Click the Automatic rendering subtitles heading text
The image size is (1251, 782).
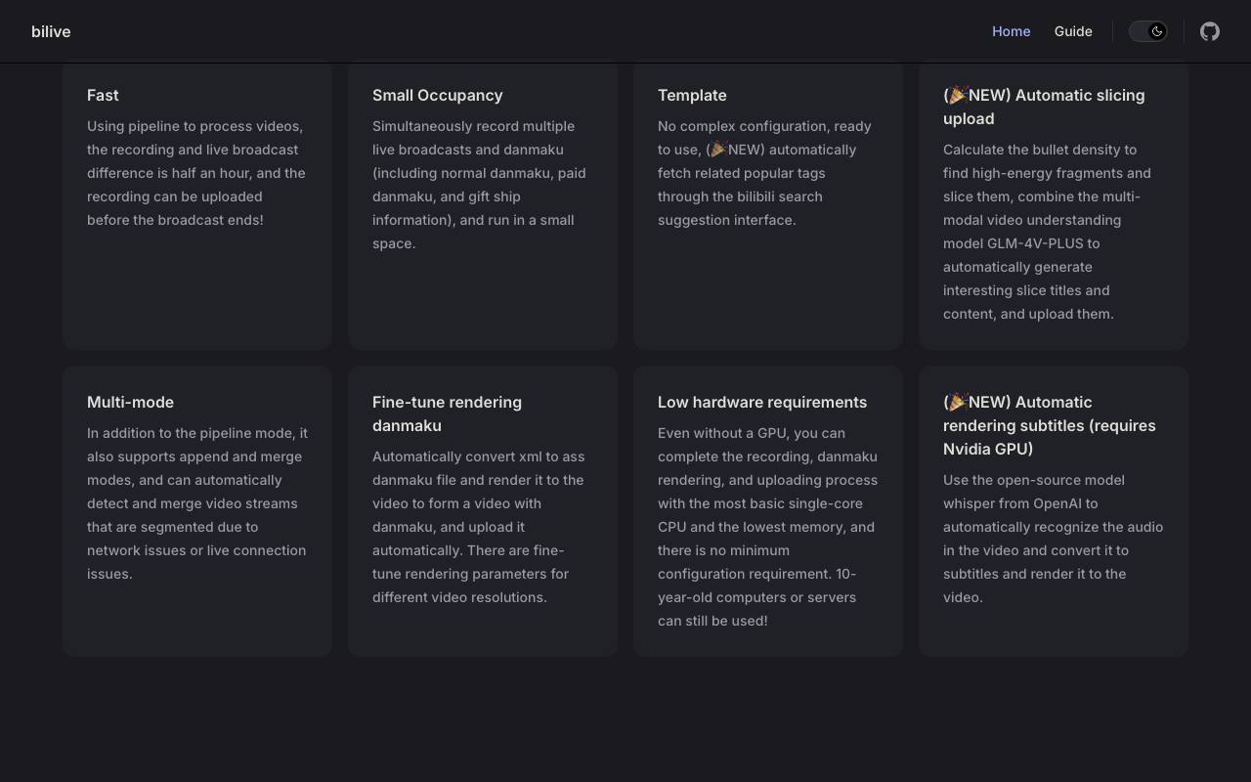pyautogui.click(x=1050, y=425)
